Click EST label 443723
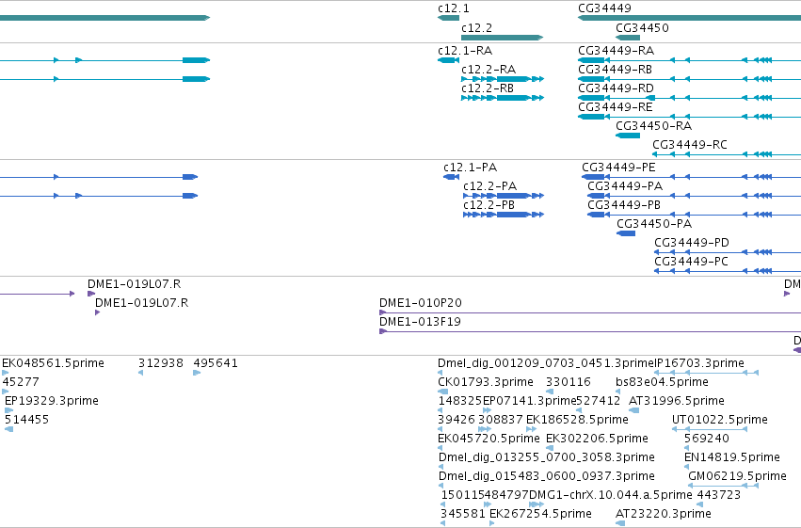 coord(719,496)
